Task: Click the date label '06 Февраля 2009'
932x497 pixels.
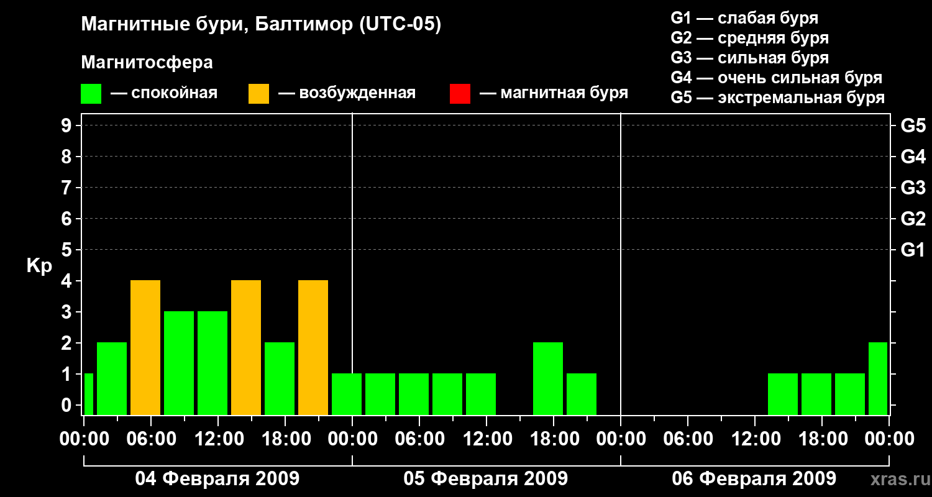Action: 754,479
